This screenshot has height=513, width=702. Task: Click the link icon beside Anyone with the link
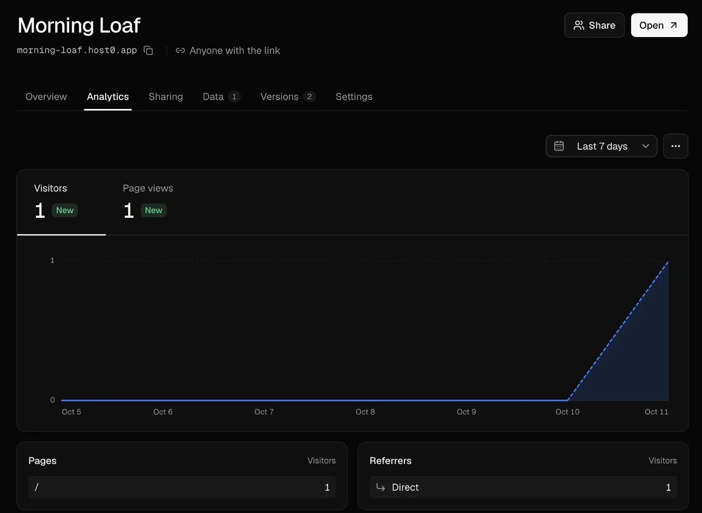[180, 51]
